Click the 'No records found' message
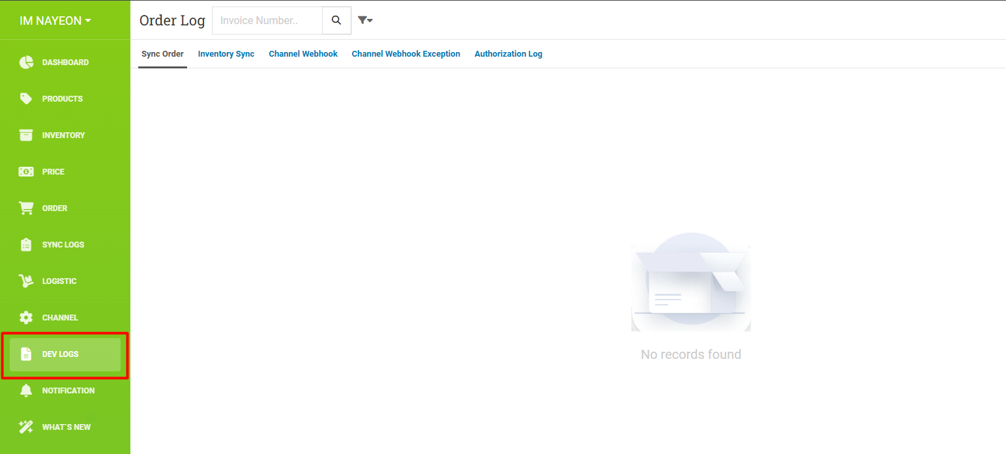 pyautogui.click(x=691, y=354)
